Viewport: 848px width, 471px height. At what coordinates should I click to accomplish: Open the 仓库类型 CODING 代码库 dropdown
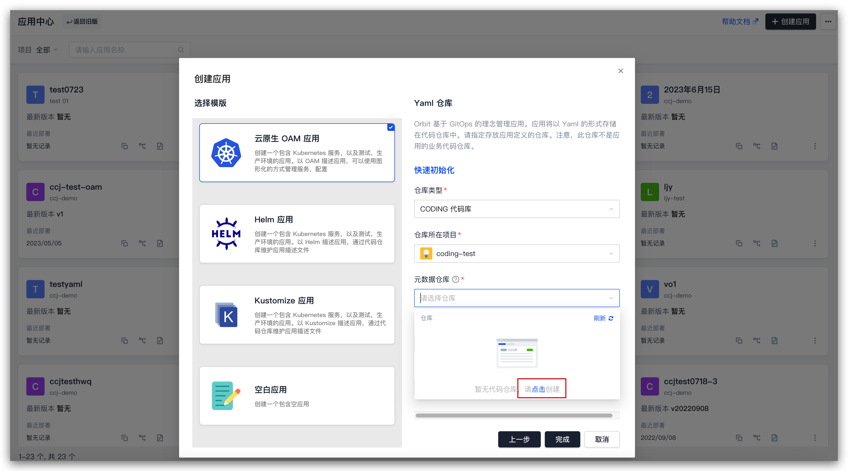516,209
